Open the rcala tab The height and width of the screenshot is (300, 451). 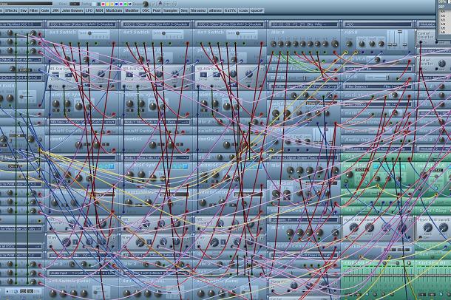coord(243,10)
